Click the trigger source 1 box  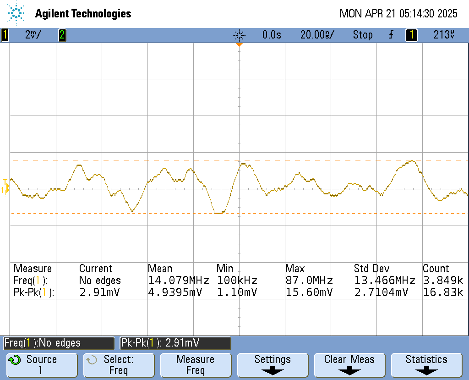tap(411, 35)
